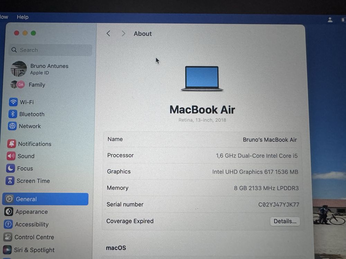Go forward with the right chevron
346x259 pixels.
[124, 33]
